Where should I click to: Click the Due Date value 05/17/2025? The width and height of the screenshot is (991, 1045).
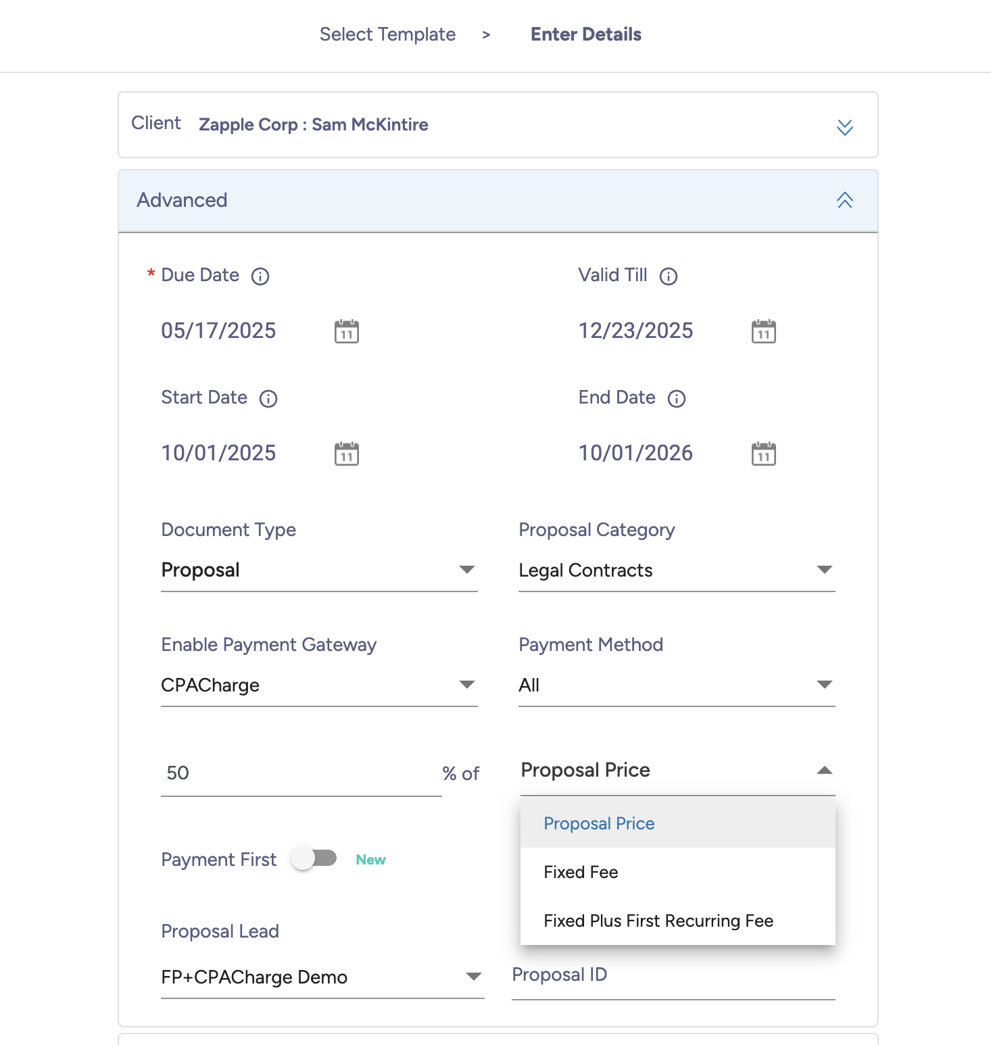pos(218,331)
